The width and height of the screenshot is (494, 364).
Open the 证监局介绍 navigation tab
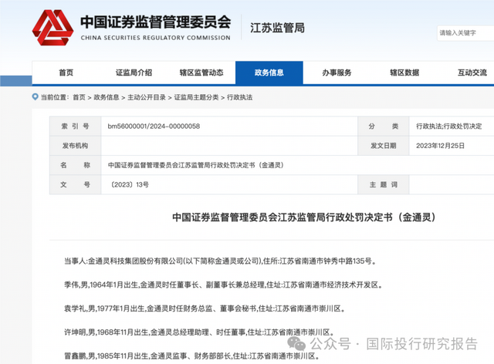coord(134,72)
